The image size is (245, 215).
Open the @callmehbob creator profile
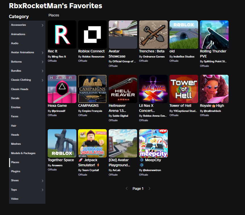(212, 111)
